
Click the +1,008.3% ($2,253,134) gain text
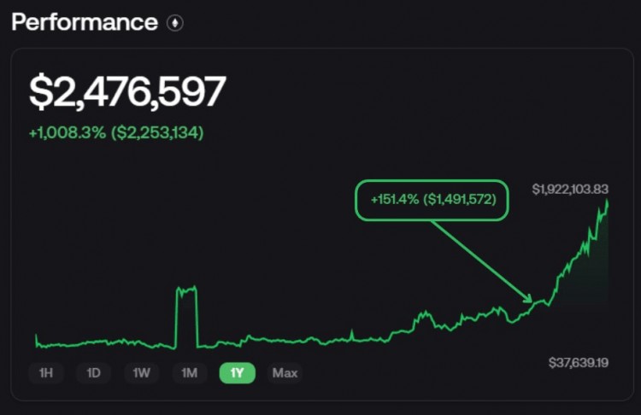(116, 132)
